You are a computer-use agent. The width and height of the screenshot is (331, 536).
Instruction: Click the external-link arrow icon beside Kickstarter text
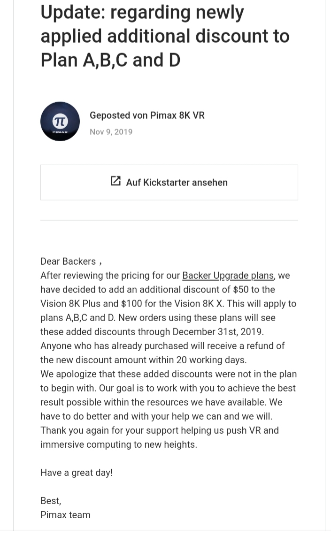coord(115,181)
